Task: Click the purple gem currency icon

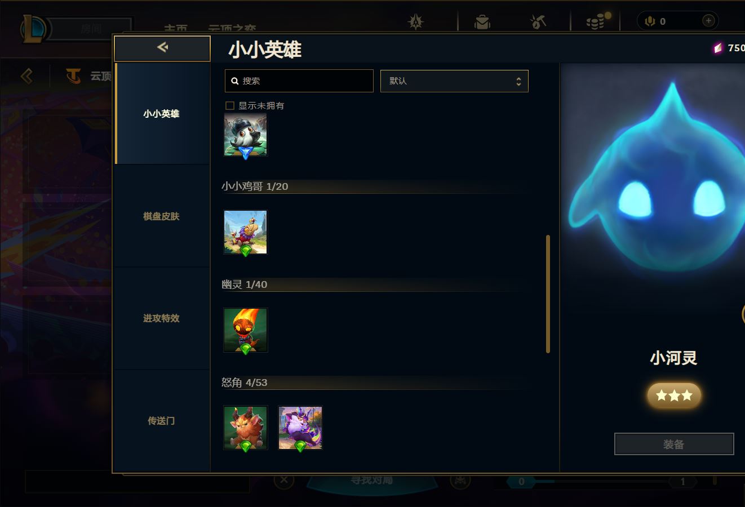Action: (x=718, y=48)
